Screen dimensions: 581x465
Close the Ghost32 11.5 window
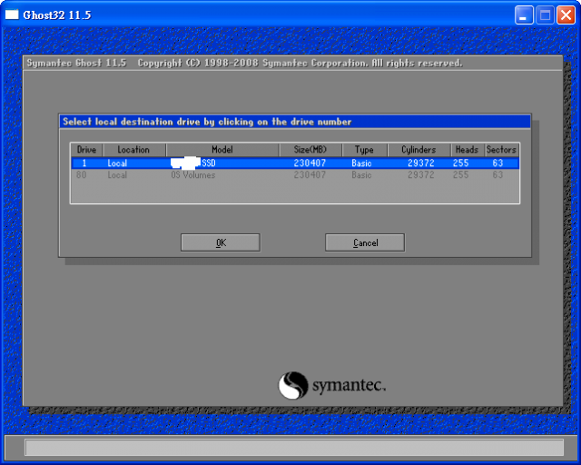coord(566,15)
